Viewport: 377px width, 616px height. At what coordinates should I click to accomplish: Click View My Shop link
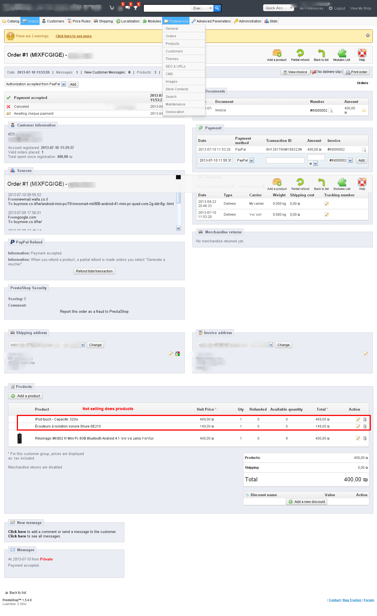(361, 8)
